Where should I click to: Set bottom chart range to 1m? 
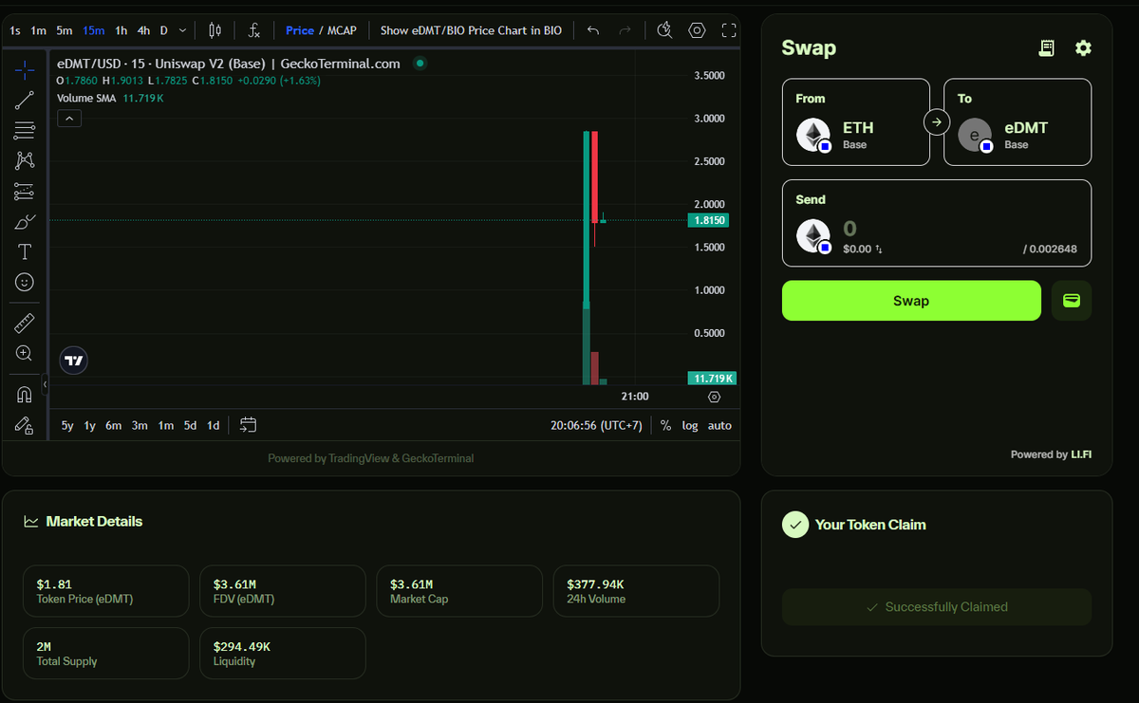166,425
